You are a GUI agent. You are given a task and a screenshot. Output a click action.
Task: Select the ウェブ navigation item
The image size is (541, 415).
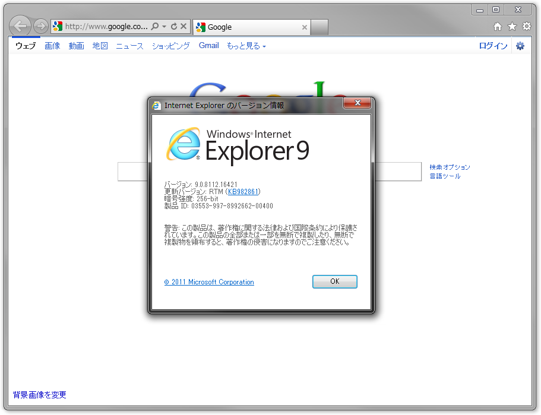[x=26, y=46]
